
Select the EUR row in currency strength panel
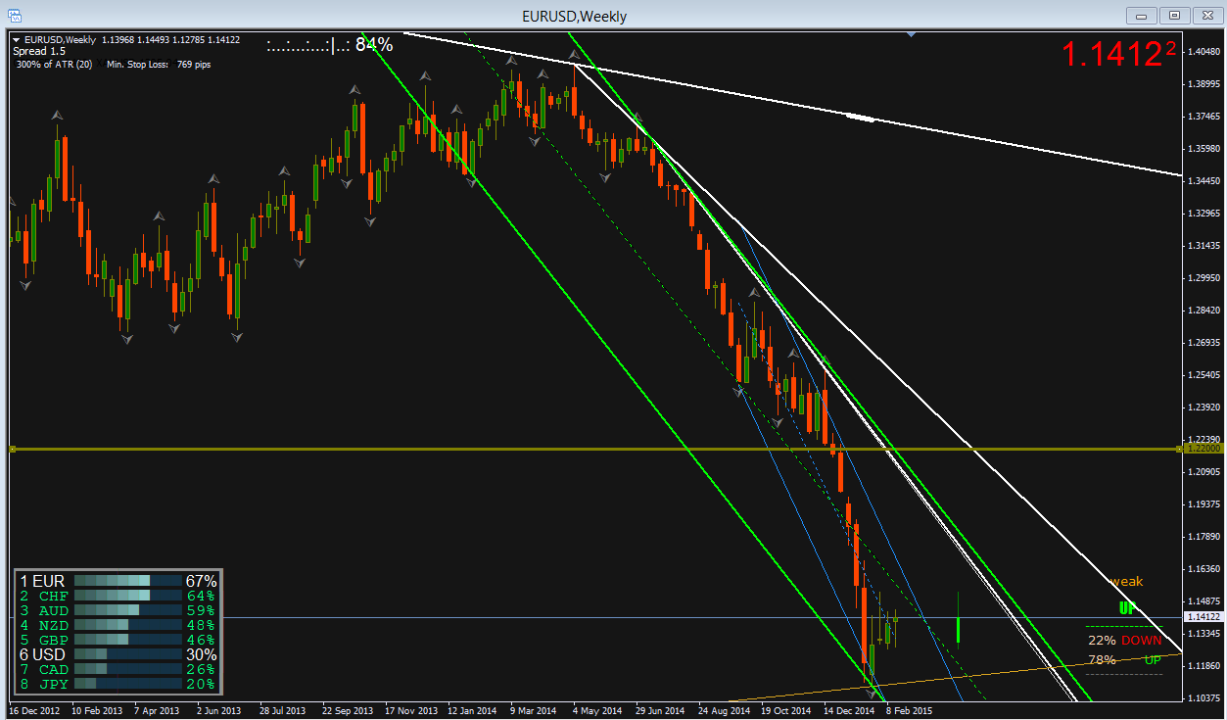(x=118, y=581)
